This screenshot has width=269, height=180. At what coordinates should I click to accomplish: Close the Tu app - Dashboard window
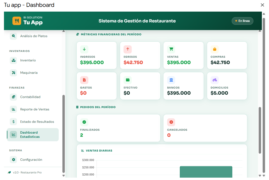(x=262, y=5)
